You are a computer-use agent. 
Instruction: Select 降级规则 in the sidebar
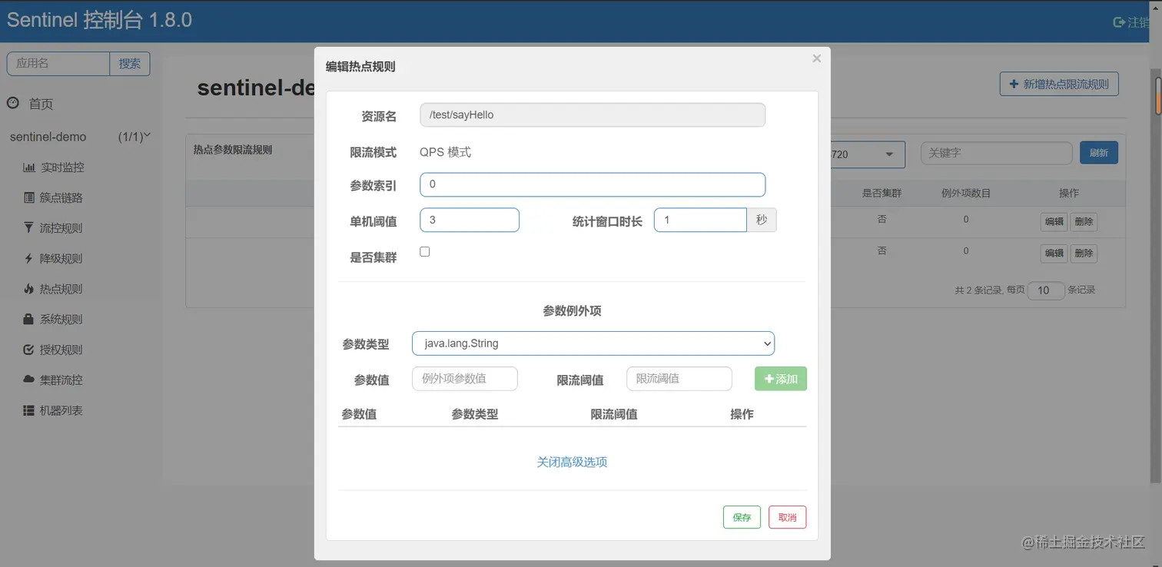coord(61,258)
